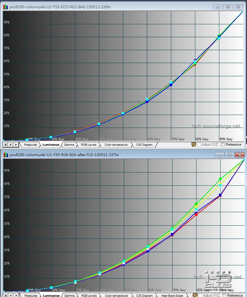Minimize the ECO-R62 document window

[218, 7]
